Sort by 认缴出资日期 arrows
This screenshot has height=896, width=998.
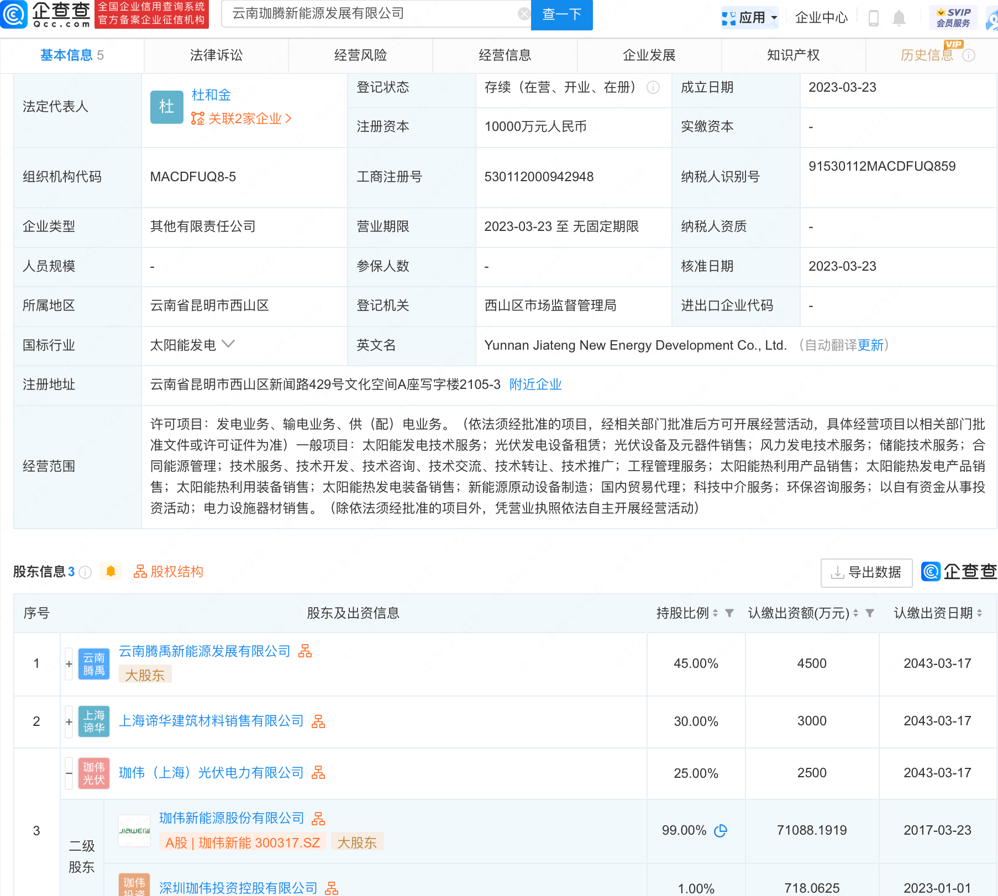(979, 613)
